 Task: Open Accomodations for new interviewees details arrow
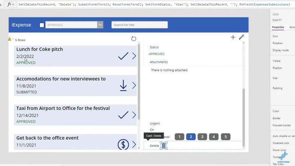point(134,86)
